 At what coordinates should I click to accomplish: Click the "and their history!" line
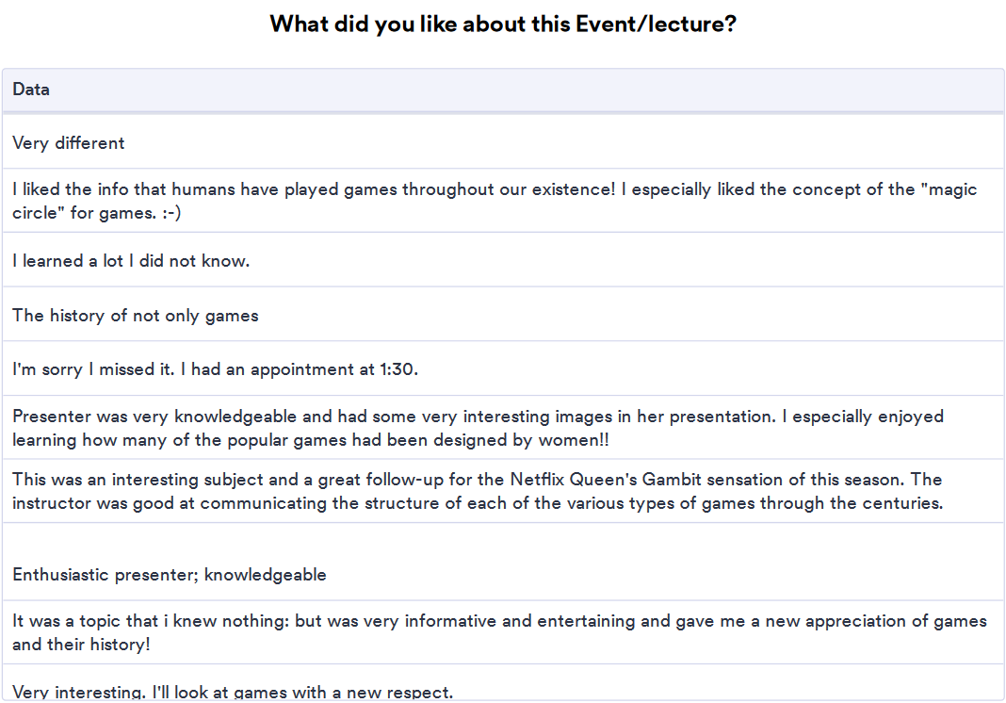click(81, 645)
